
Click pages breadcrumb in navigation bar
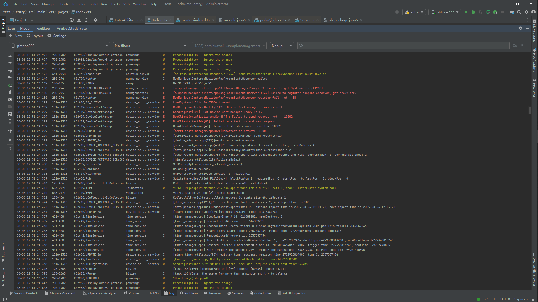[63, 12]
